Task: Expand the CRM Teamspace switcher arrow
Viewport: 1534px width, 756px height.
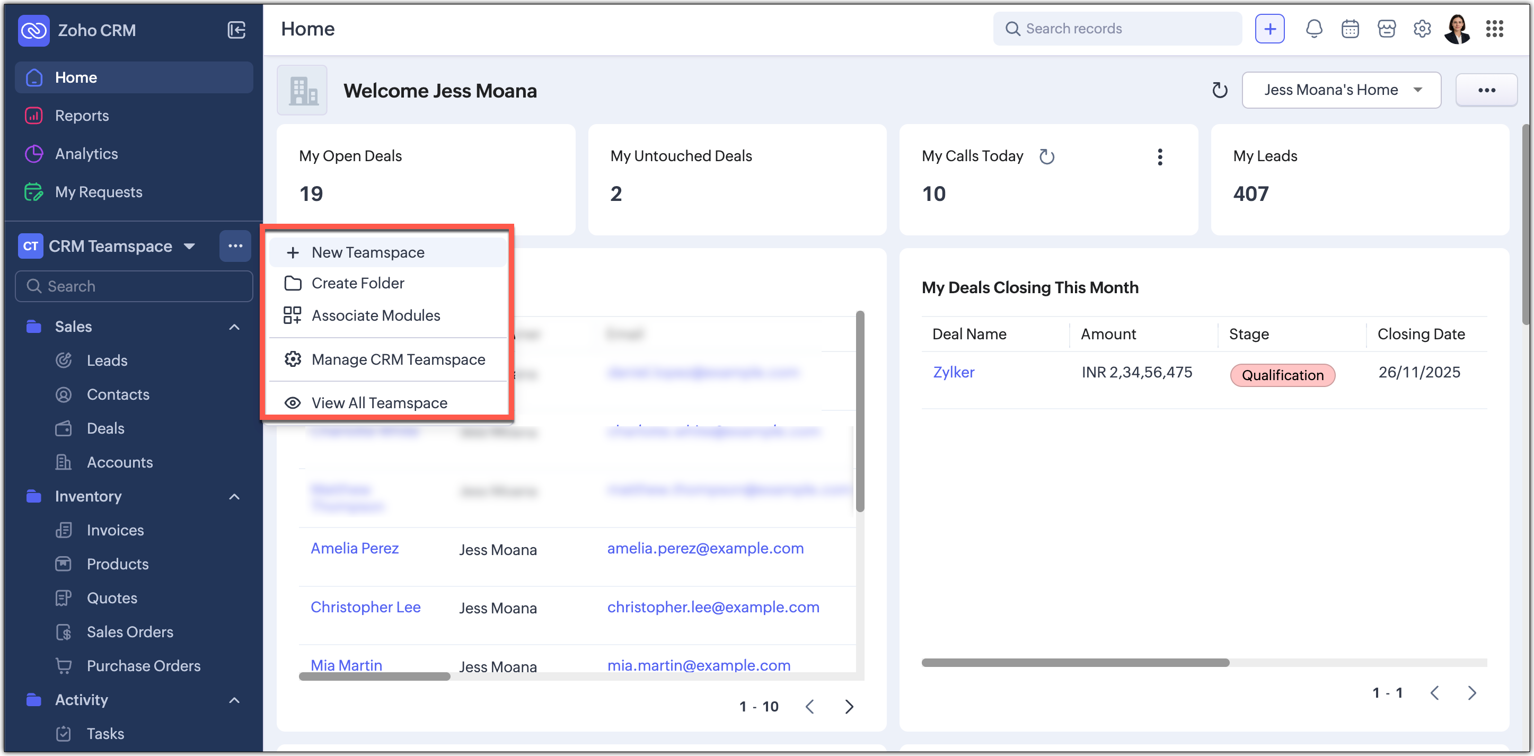Action: pyautogui.click(x=189, y=246)
